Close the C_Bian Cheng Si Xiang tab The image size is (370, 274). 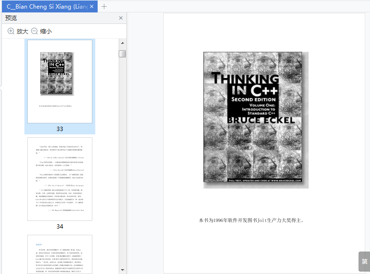point(92,7)
